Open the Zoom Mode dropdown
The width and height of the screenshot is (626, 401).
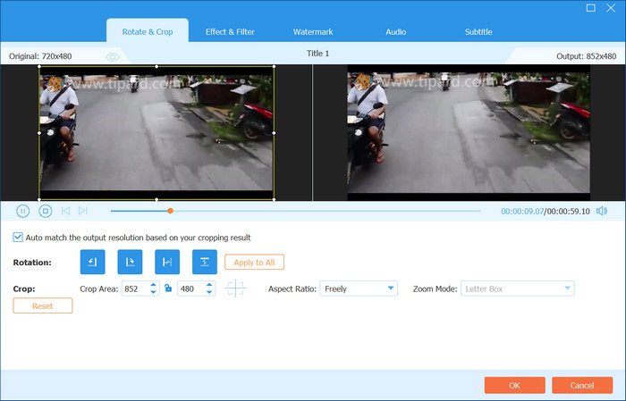(518, 288)
